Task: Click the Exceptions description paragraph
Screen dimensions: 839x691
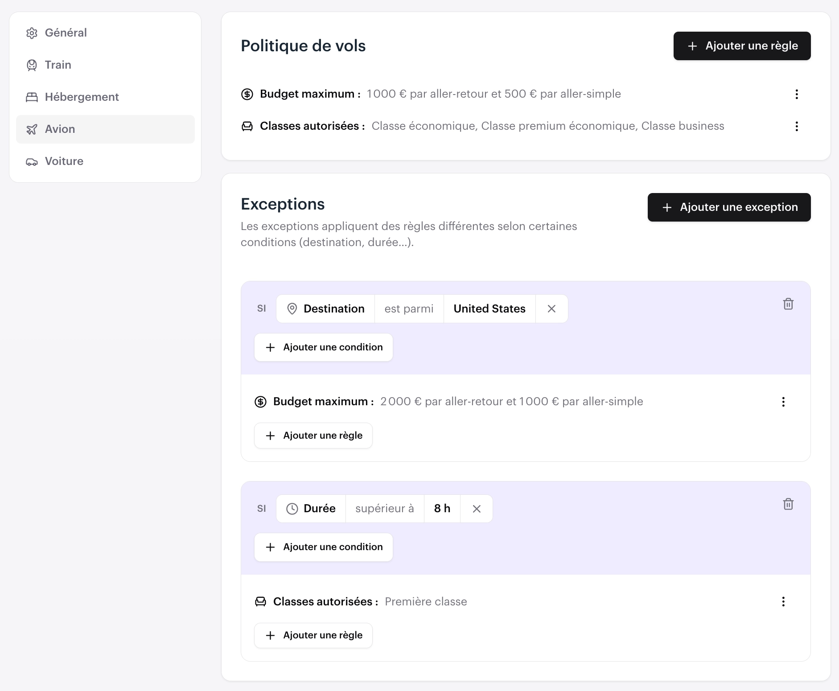Action: tap(409, 234)
